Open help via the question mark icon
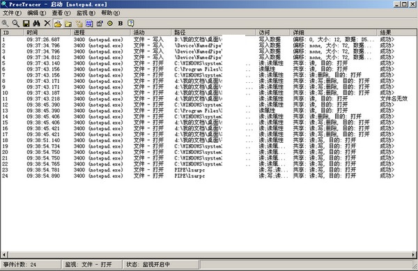 131,24
